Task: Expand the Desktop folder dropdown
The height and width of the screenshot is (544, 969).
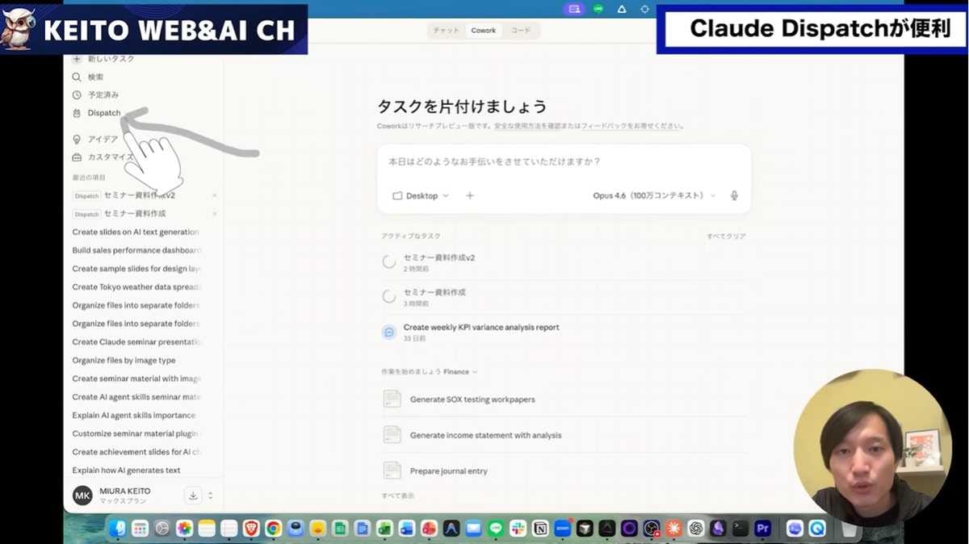Action: click(x=420, y=195)
